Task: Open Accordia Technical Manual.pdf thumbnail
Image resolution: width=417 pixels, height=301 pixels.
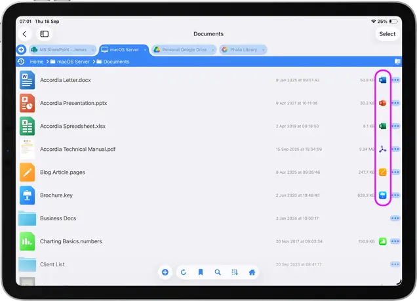Action: pyautogui.click(x=27, y=149)
